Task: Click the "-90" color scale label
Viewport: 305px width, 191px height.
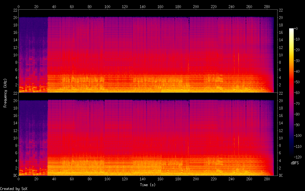Action: pos(297,125)
